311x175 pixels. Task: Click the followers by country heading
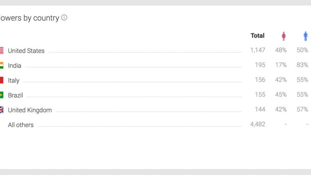coord(29,18)
